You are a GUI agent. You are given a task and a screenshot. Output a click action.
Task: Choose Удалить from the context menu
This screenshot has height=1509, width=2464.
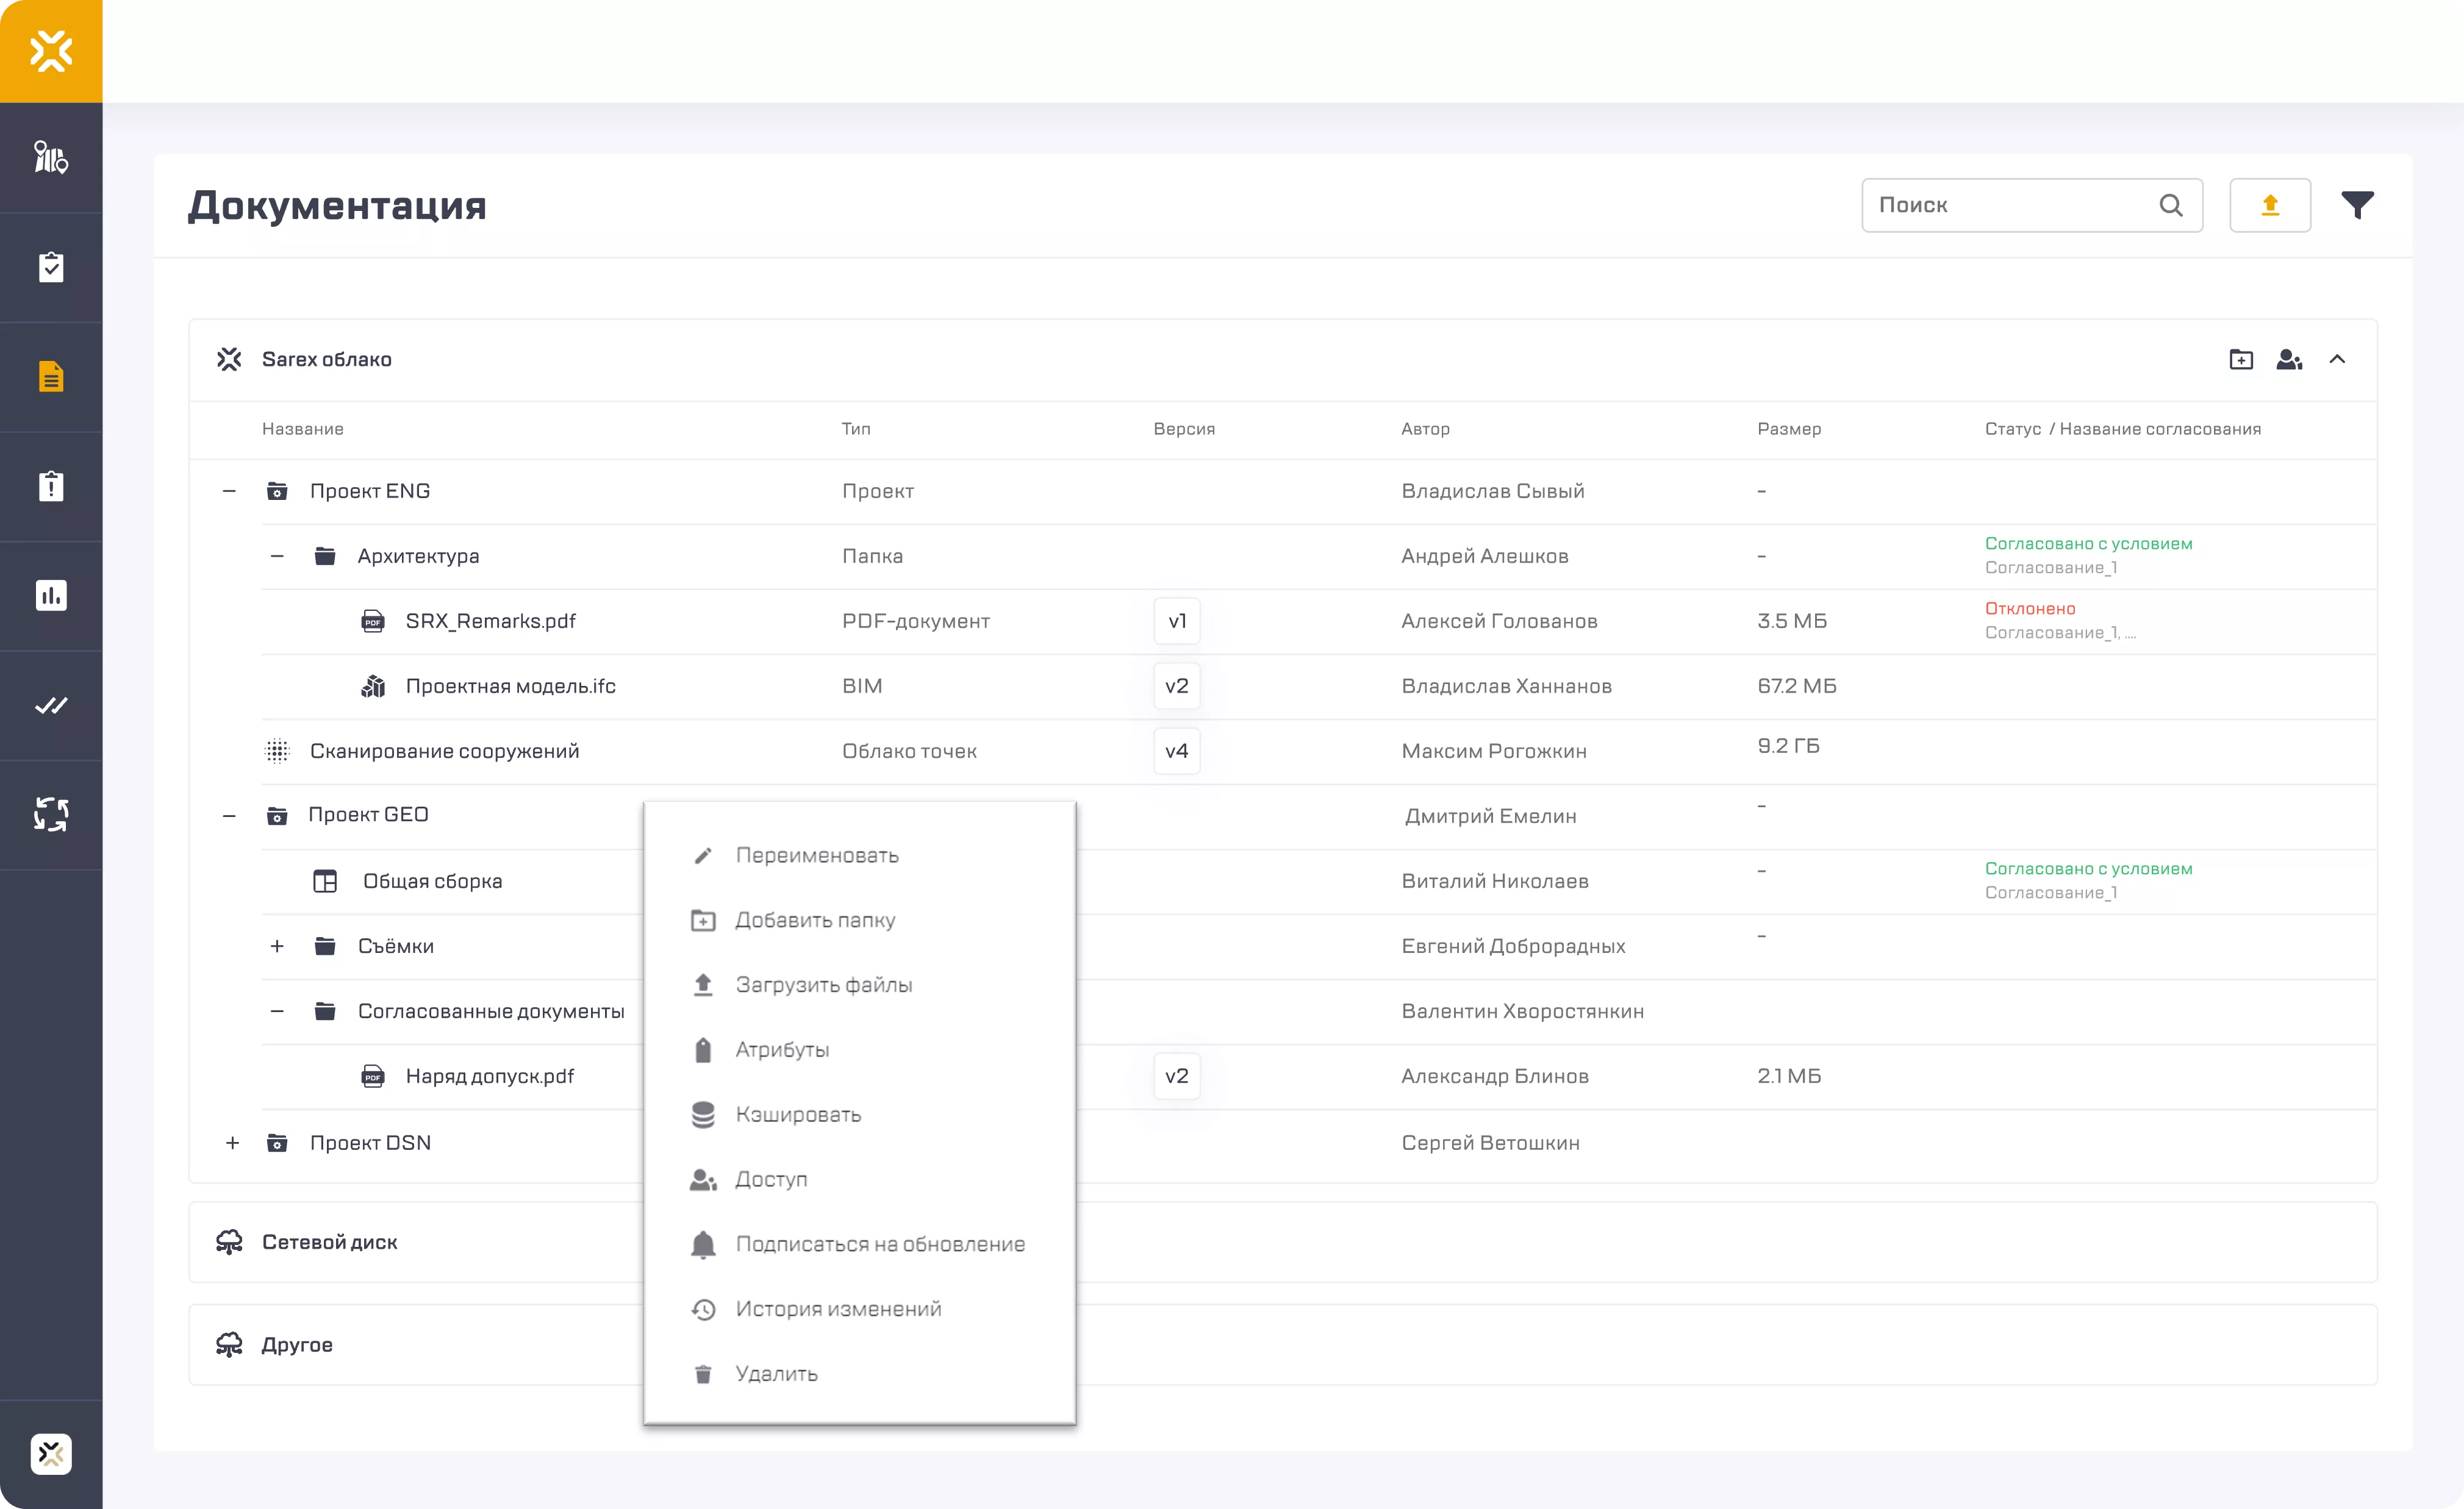[x=776, y=1374]
